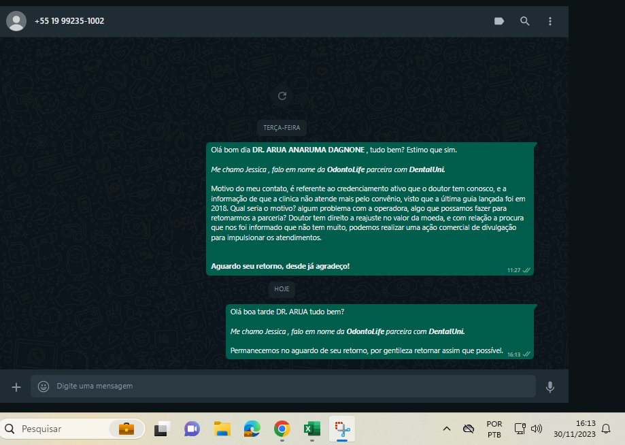Image resolution: width=625 pixels, height=445 pixels.
Task: Click the double-check ticks on 16:13 message
Action: (x=526, y=355)
